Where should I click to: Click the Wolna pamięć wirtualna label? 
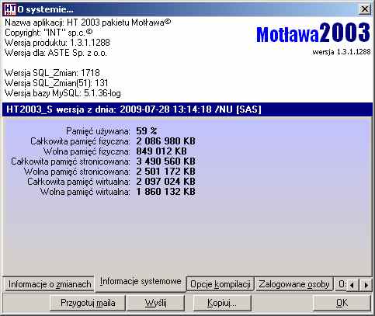pos(85,192)
